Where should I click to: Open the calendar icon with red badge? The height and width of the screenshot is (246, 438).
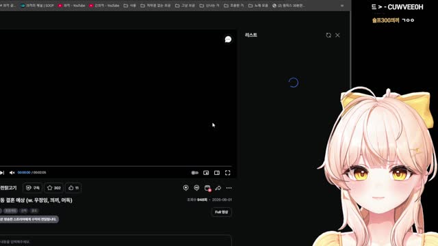[207, 188]
